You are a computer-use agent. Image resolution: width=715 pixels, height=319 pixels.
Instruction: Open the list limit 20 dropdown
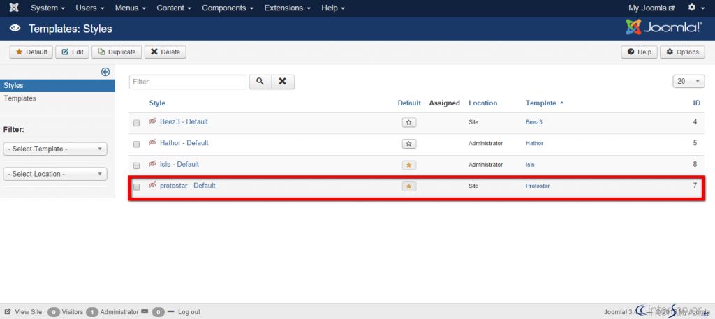click(x=688, y=81)
